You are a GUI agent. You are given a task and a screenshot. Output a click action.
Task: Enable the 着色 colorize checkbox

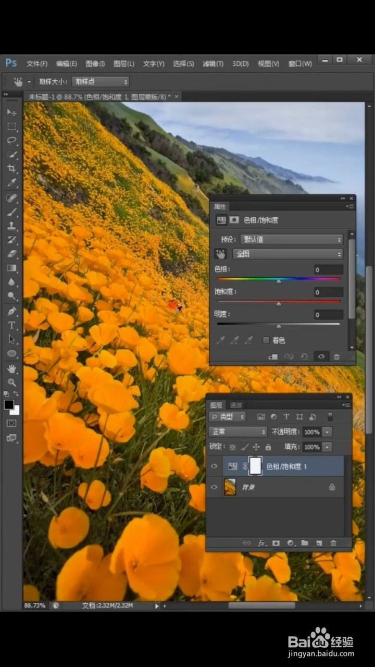[266, 340]
